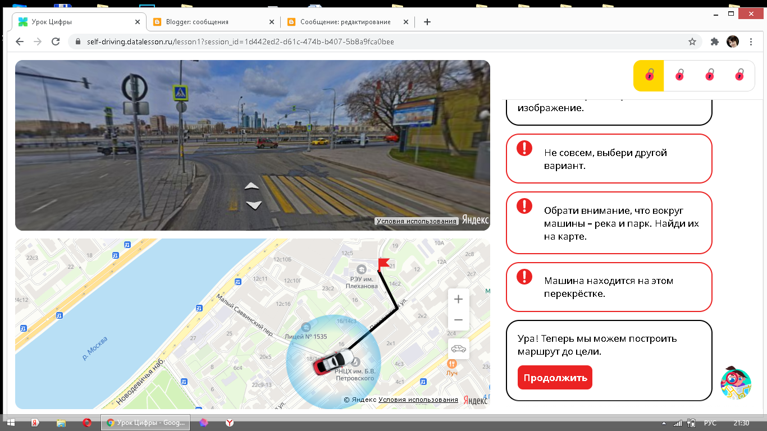767x431 pixels.
Task: Click the browser forward arrow
Action: point(38,42)
